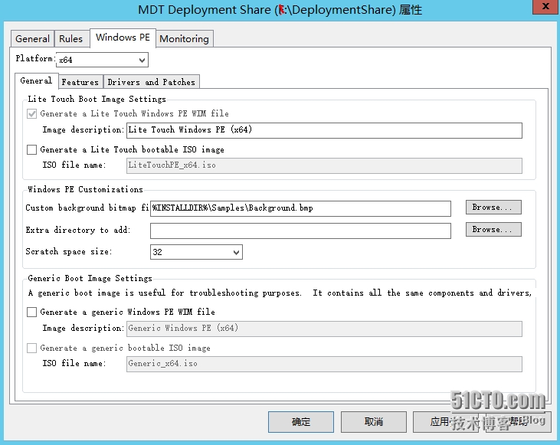This screenshot has width=560, height=445.
Task: Click the Generic_x64.iso file name field
Action: point(324,364)
